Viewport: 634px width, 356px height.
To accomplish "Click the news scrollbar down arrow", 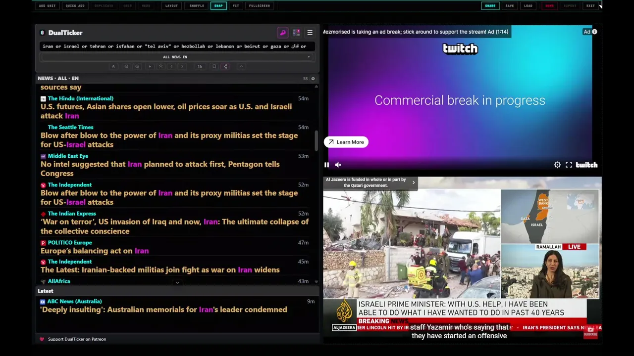I will (316, 282).
